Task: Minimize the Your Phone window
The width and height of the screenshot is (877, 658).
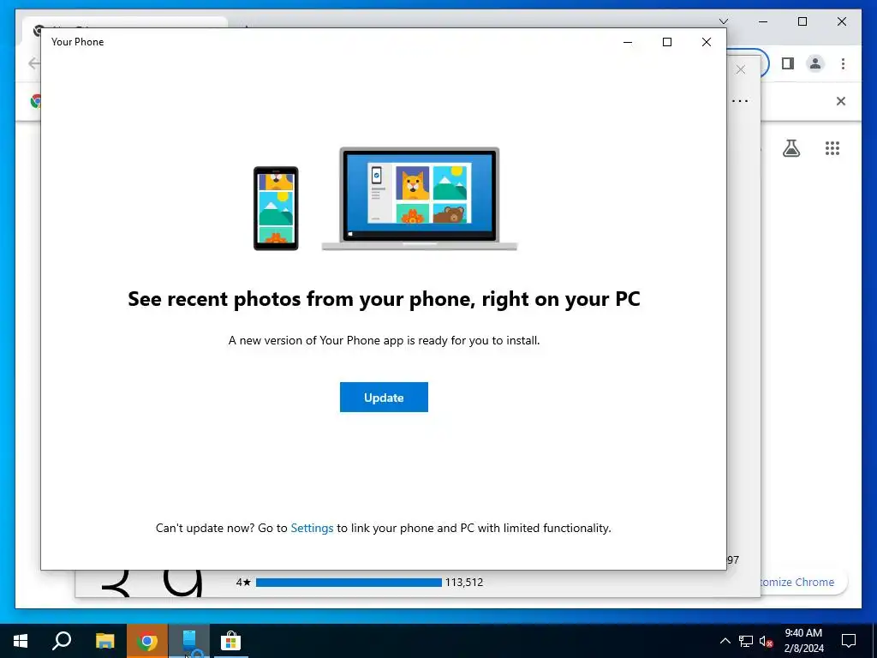Action: point(628,42)
